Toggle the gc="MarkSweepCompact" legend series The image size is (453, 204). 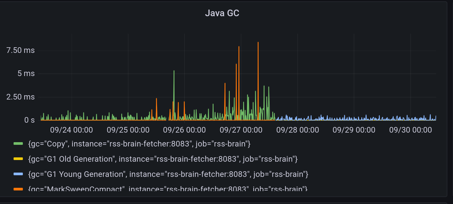(168, 188)
